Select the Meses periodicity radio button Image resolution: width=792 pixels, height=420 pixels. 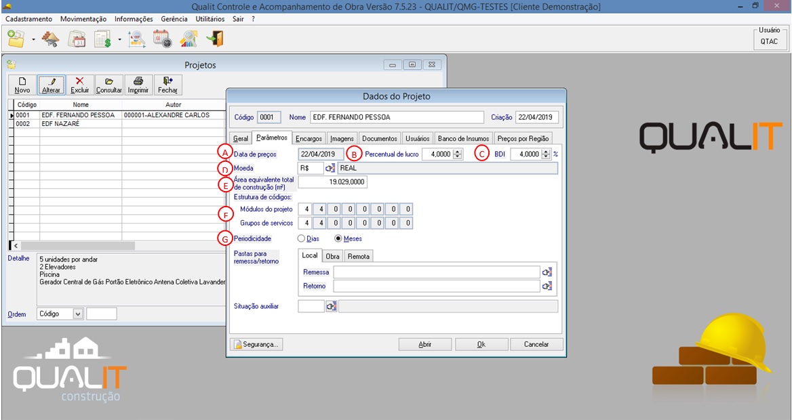pyautogui.click(x=338, y=238)
